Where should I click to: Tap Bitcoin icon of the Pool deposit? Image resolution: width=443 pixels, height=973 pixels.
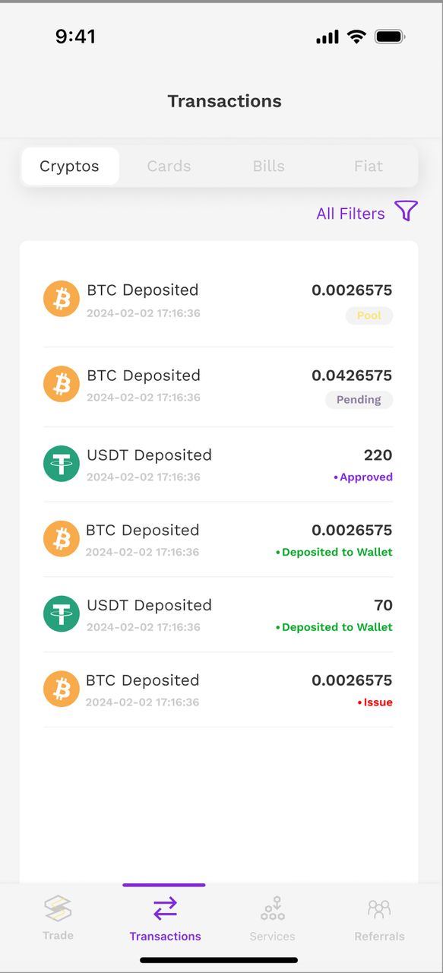pos(62,299)
